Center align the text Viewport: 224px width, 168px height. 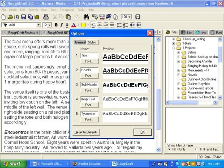(99, 25)
